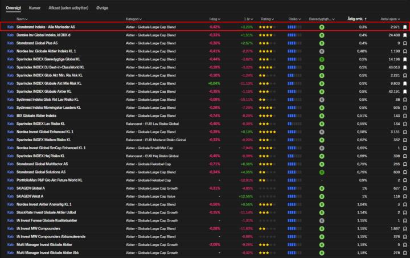Click sustainability badge for SKAGEN Vekst A

click(x=322, y=196)
